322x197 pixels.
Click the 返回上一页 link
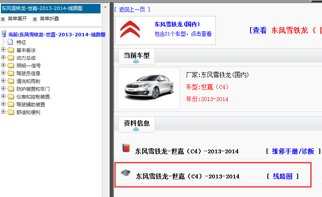[x=132, y=10]
